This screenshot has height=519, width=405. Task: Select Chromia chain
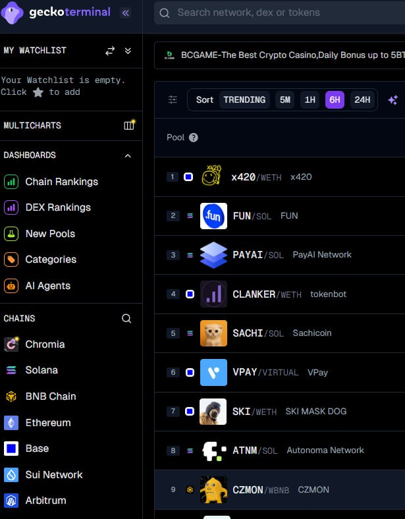click(45, 344)
